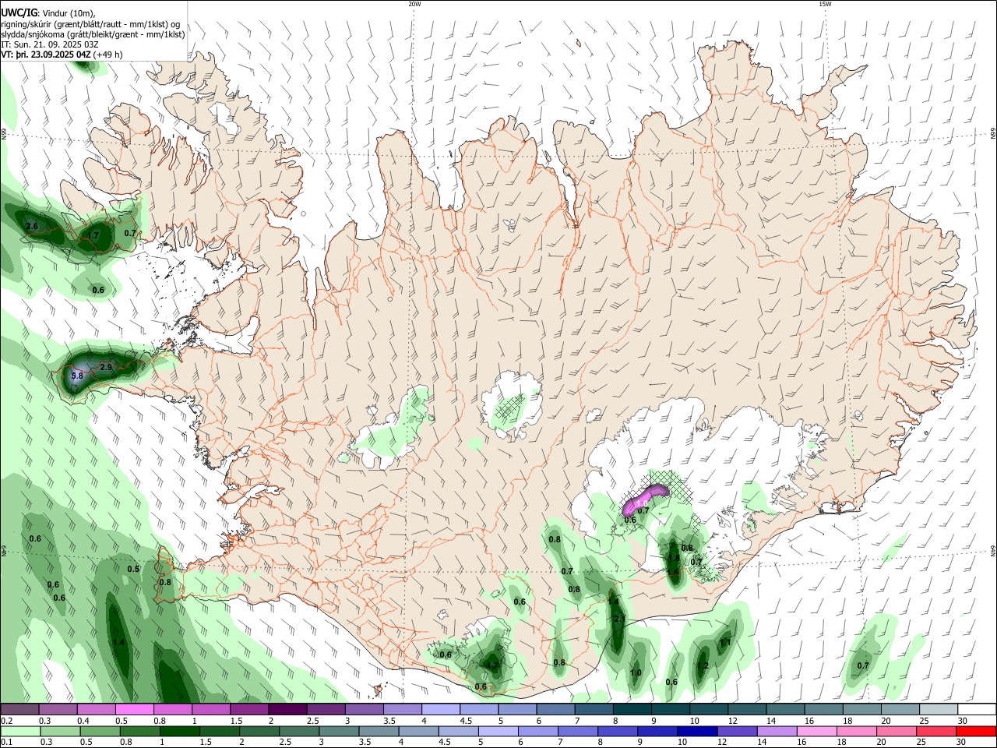Click the '0.4' label in the color scale
This screenshot has height=748, width=997.
[x=83, y=721]
